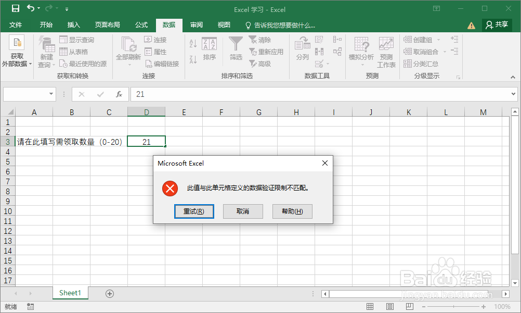Screen dimensions: 521x313
Task: Click the Undo arrow icon
Action: pos(31,8)
